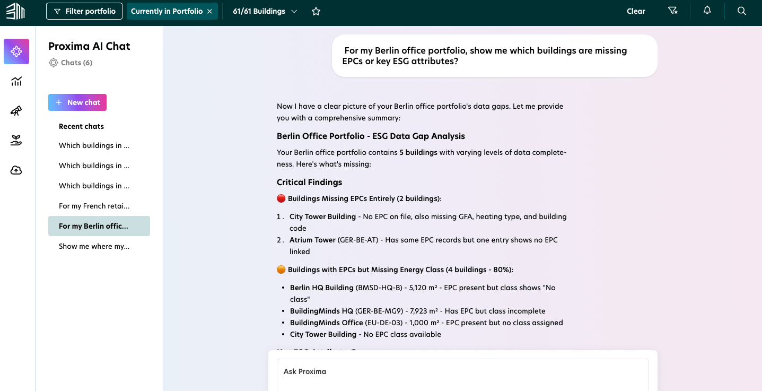Click the BuildingMinds logo icon
Screen dimensions: 762x391
(15, 11)
